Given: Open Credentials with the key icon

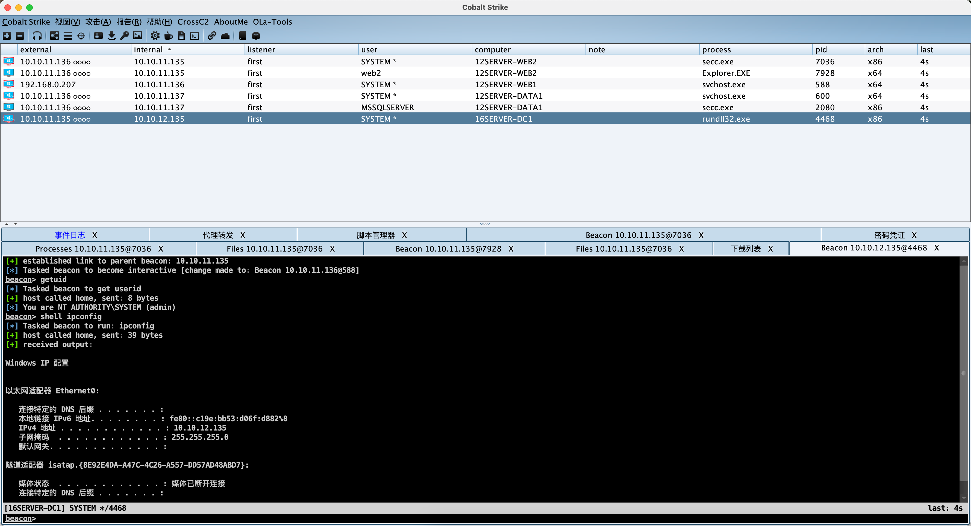Looking at the screenshot, I should tap(124, 36).
